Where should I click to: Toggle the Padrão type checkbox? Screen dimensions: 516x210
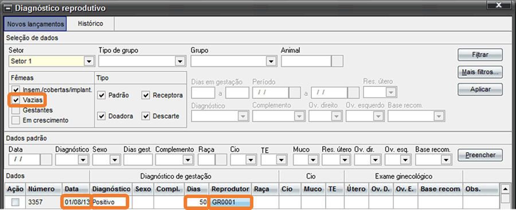101,96
